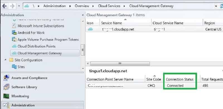The height and width of the screenshot is (109, 223).
Task: Collapse the Site Configuration folder
Action: tap(6, 60)
